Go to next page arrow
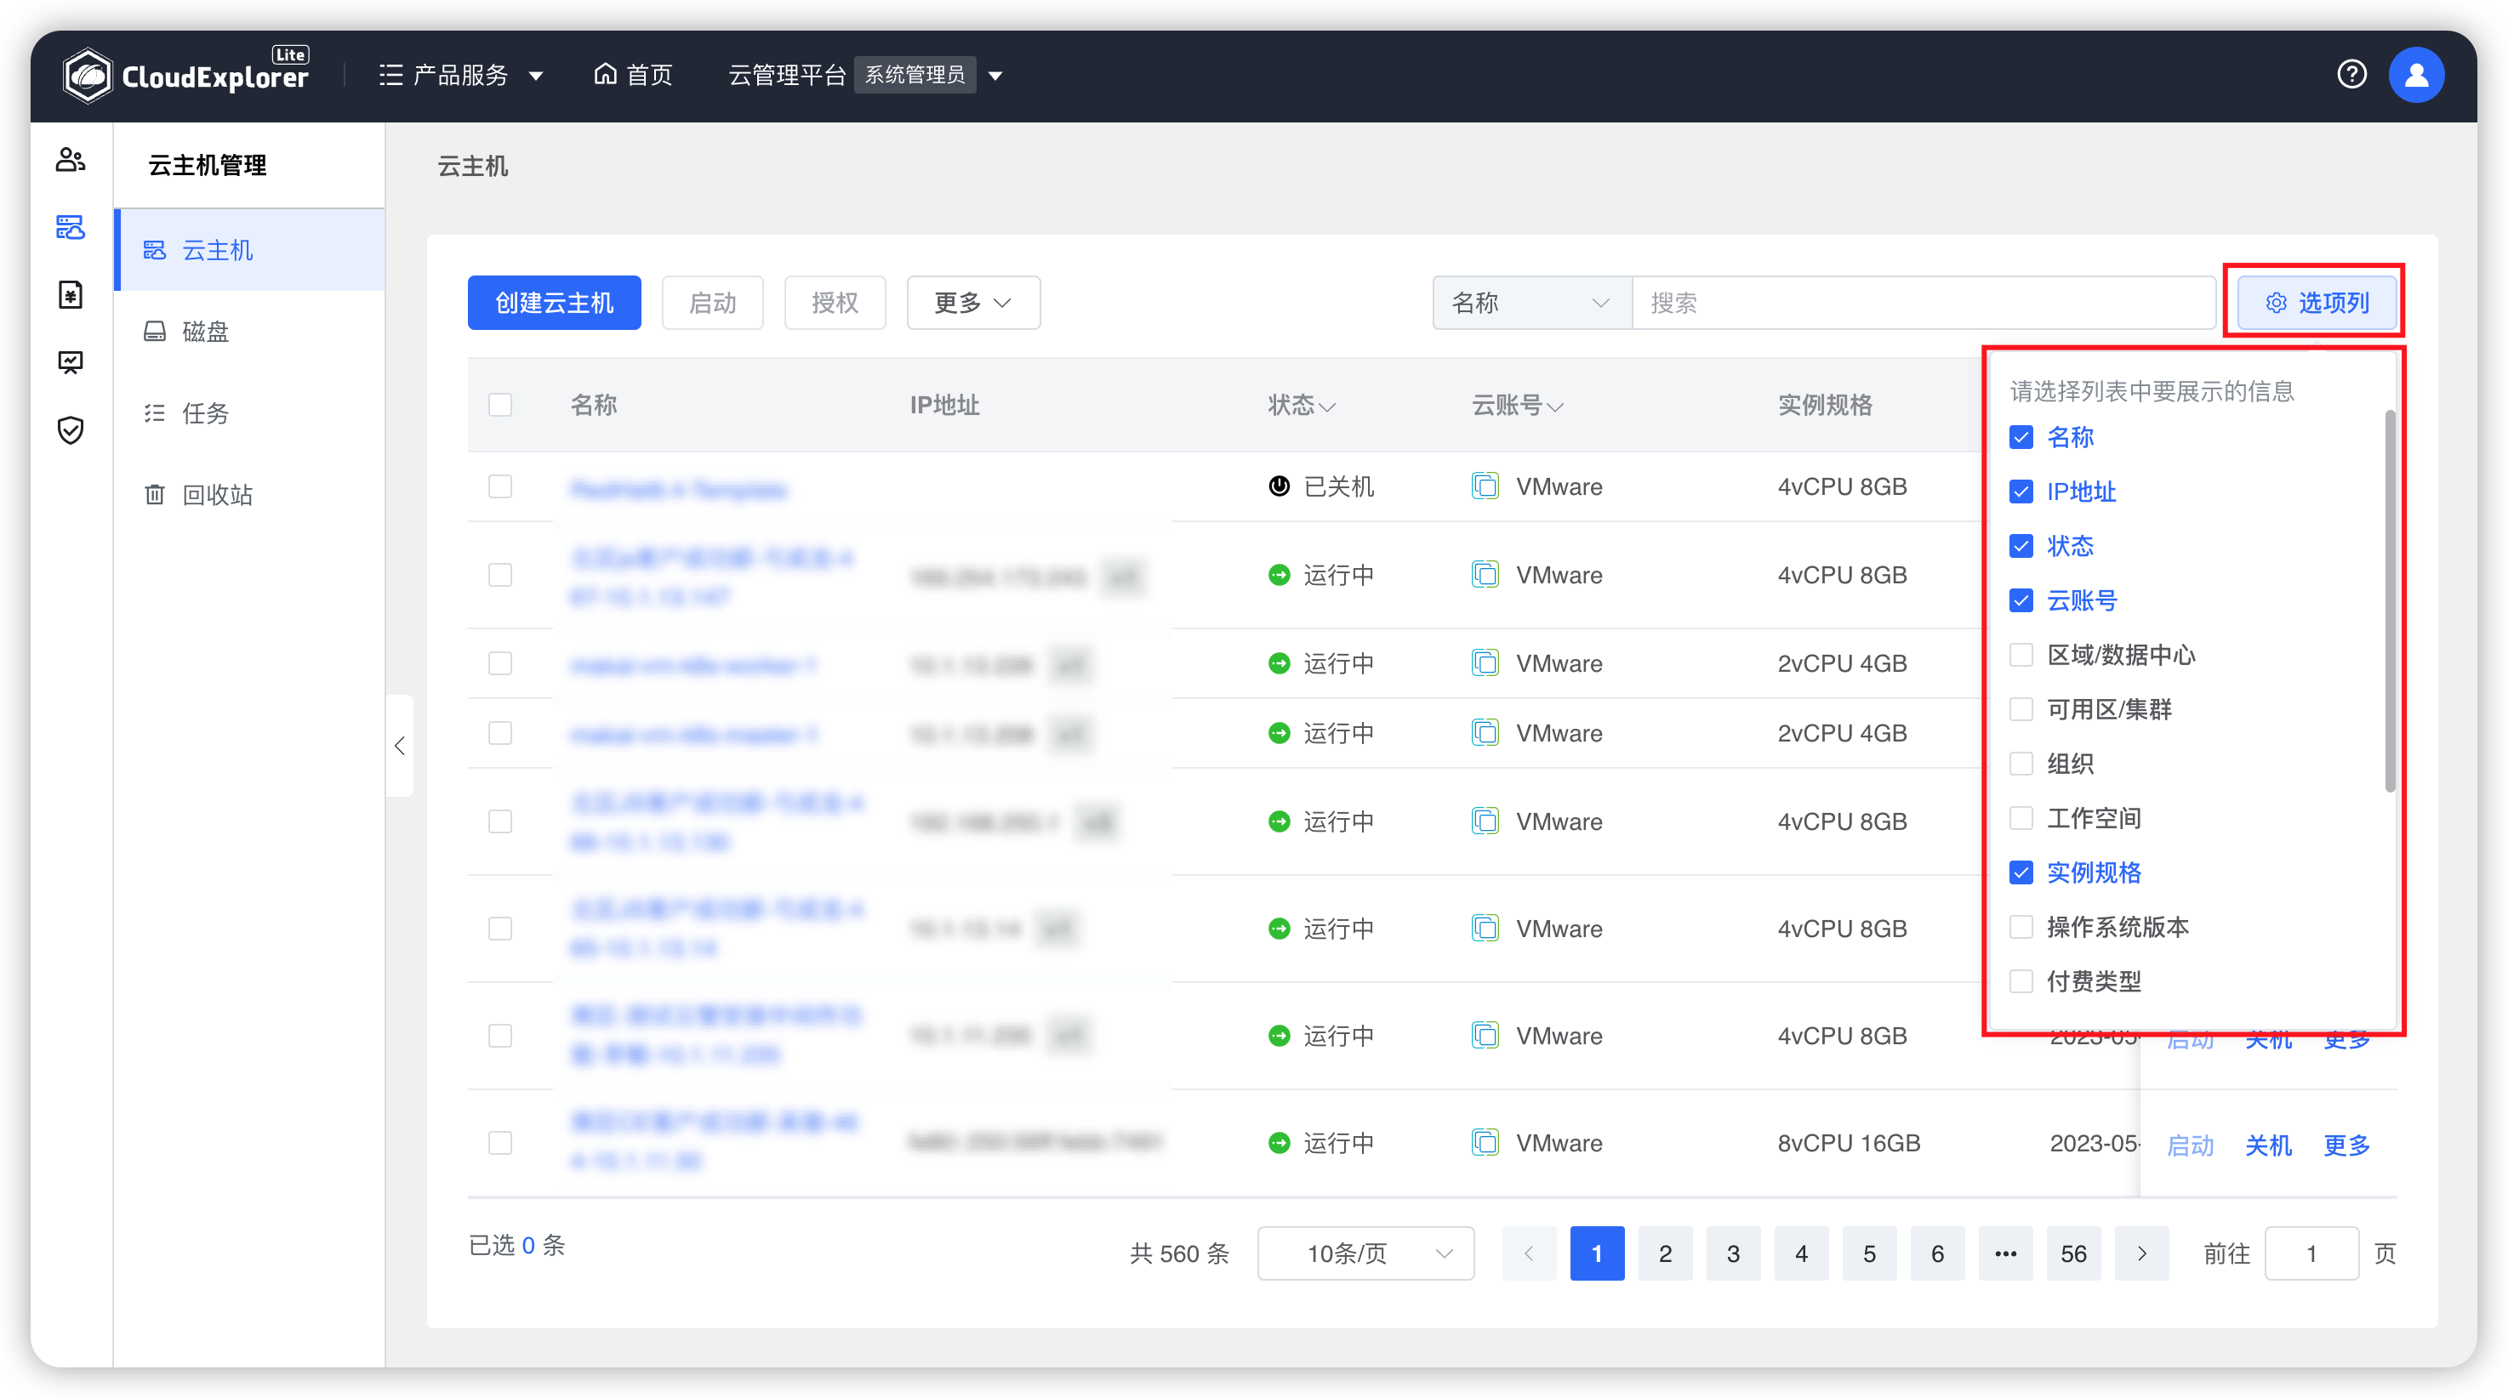2508x1398 pixels. tap(2142, 1253)
